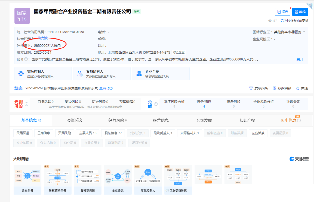Click the 存续 status badge
The width and height of the screenshot is (314, 202).
137,11
